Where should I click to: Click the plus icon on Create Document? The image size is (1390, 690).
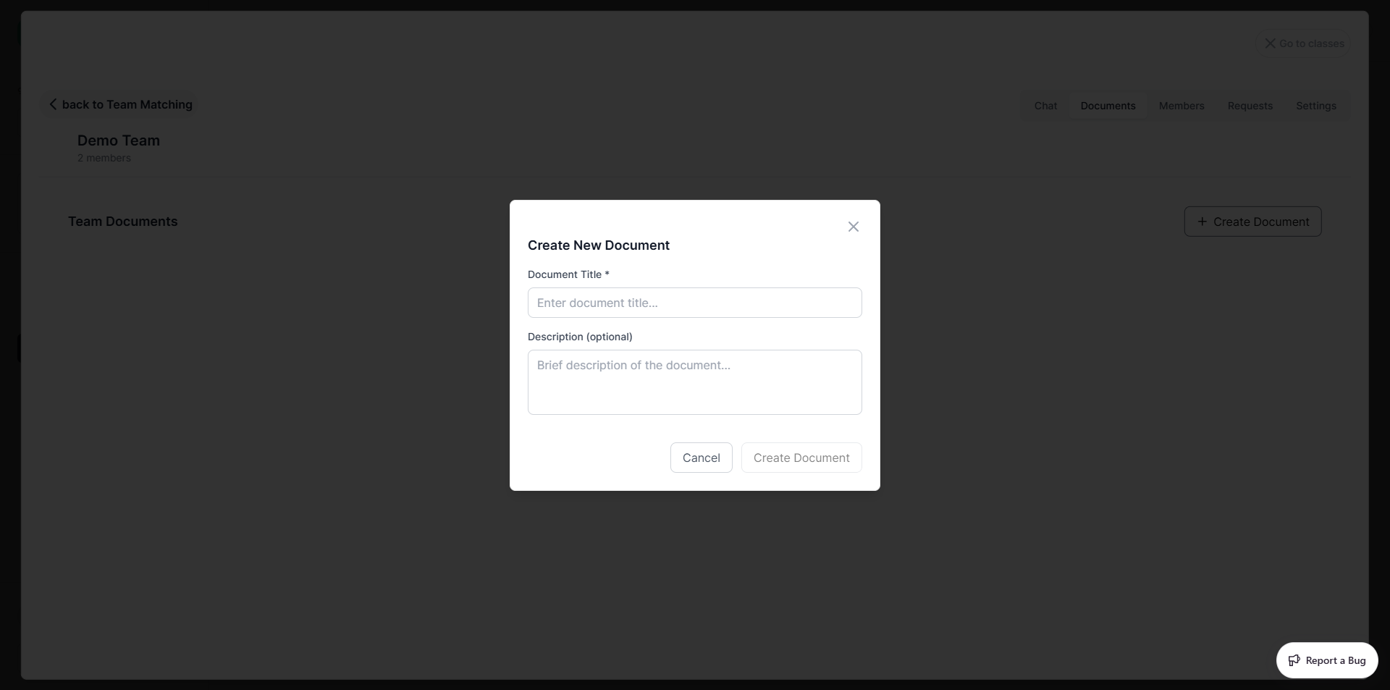(1202, 222)
